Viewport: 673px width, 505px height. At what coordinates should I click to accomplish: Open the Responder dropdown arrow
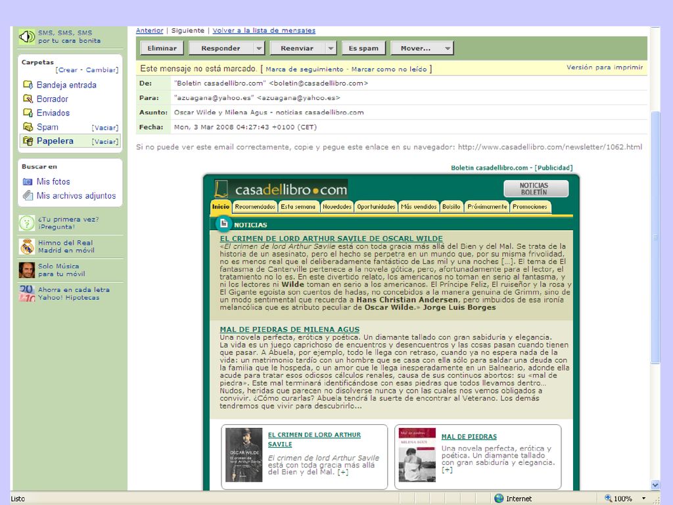pyautogui.click(x=259, y=48)
